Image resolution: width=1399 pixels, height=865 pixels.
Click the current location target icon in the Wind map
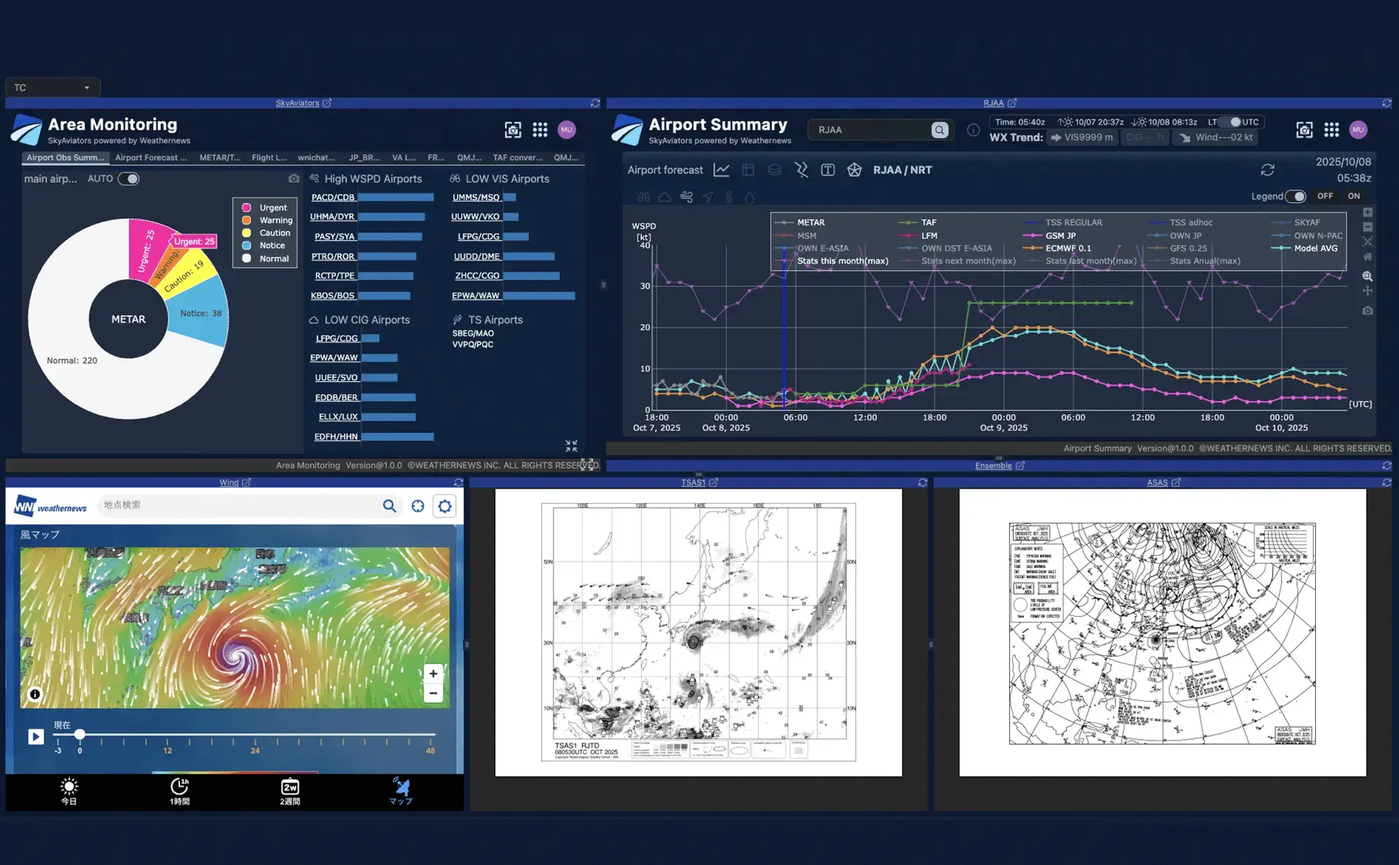pyautogui.click(x=418, y=506)
